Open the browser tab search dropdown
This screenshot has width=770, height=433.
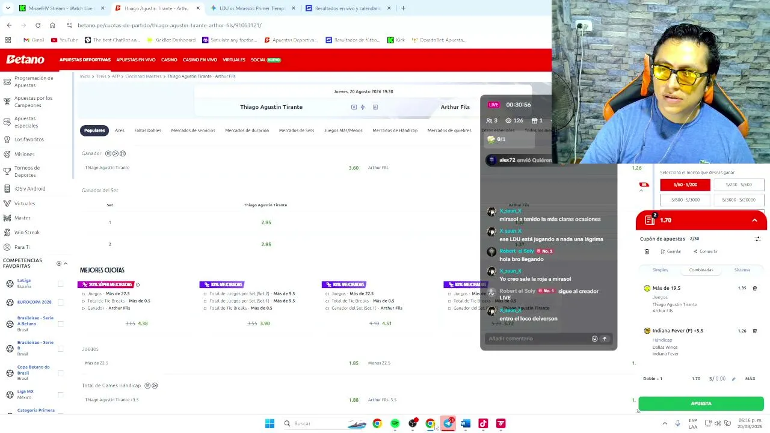coord(9,8)
